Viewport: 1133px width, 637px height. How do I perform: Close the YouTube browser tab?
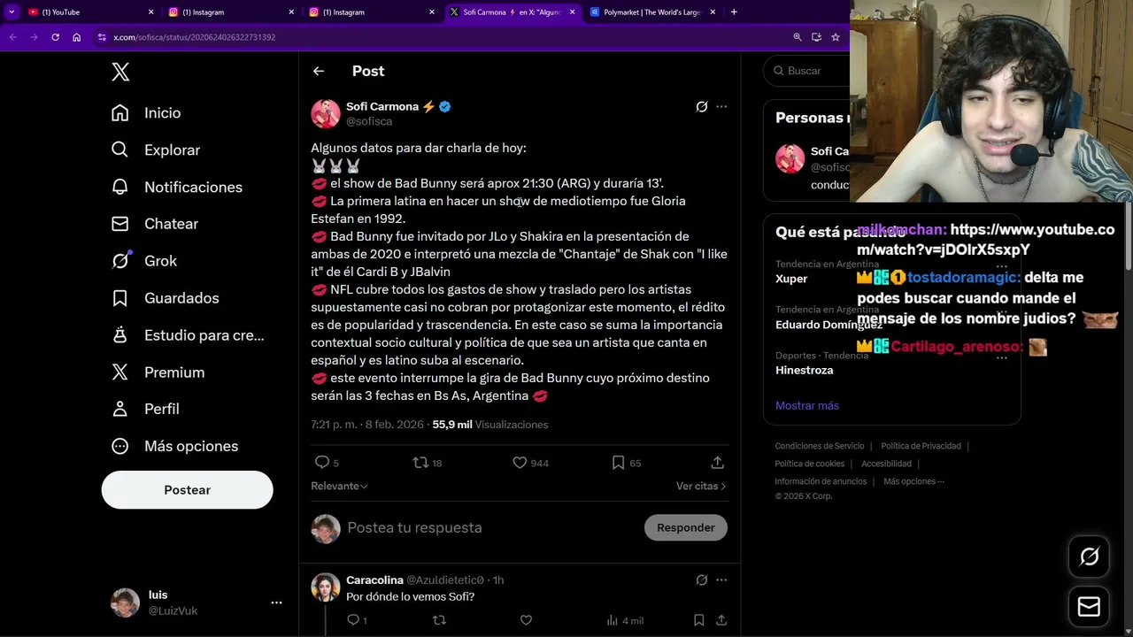pyautogui.click(x=150, y=12)
